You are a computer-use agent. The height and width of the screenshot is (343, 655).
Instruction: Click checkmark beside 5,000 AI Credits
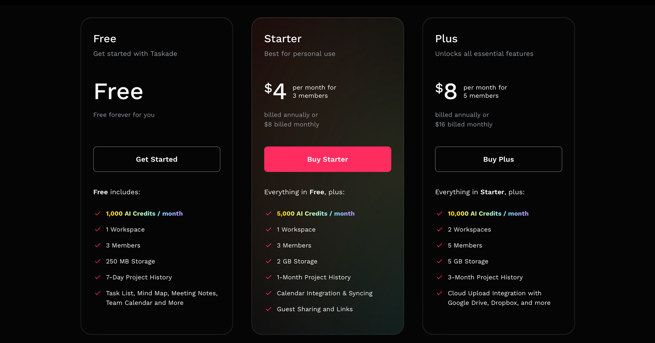click(x=269, y=214)
